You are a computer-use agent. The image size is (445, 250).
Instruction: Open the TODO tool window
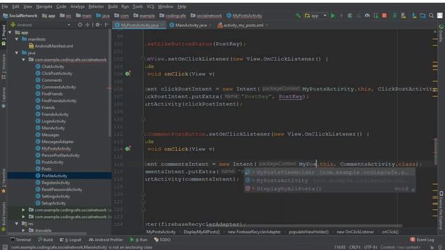162,240
